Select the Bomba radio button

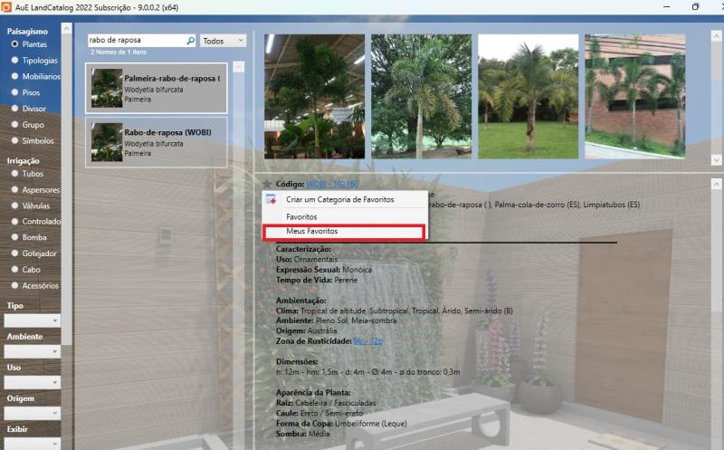14,237
